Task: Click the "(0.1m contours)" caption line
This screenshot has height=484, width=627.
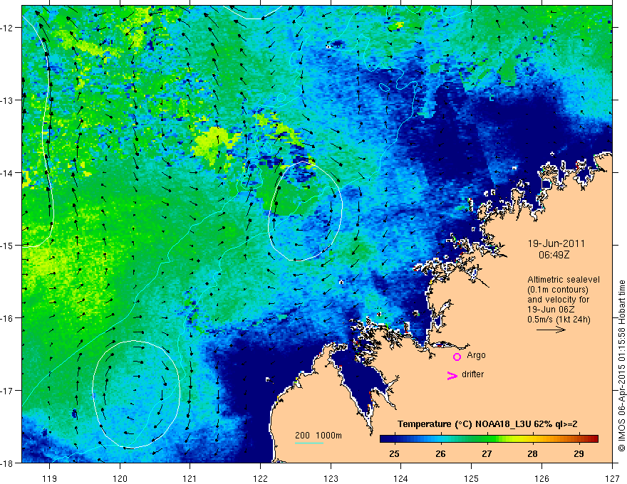Action: coord(558,290)
